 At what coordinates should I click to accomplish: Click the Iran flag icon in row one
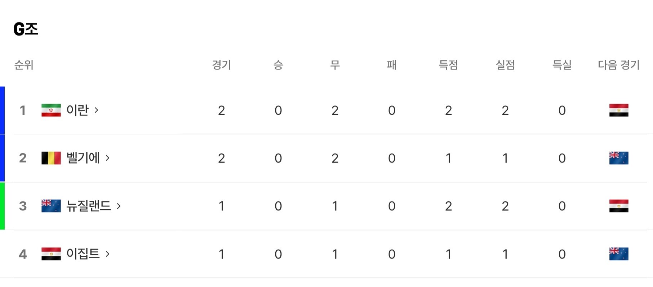pos(51,110)
